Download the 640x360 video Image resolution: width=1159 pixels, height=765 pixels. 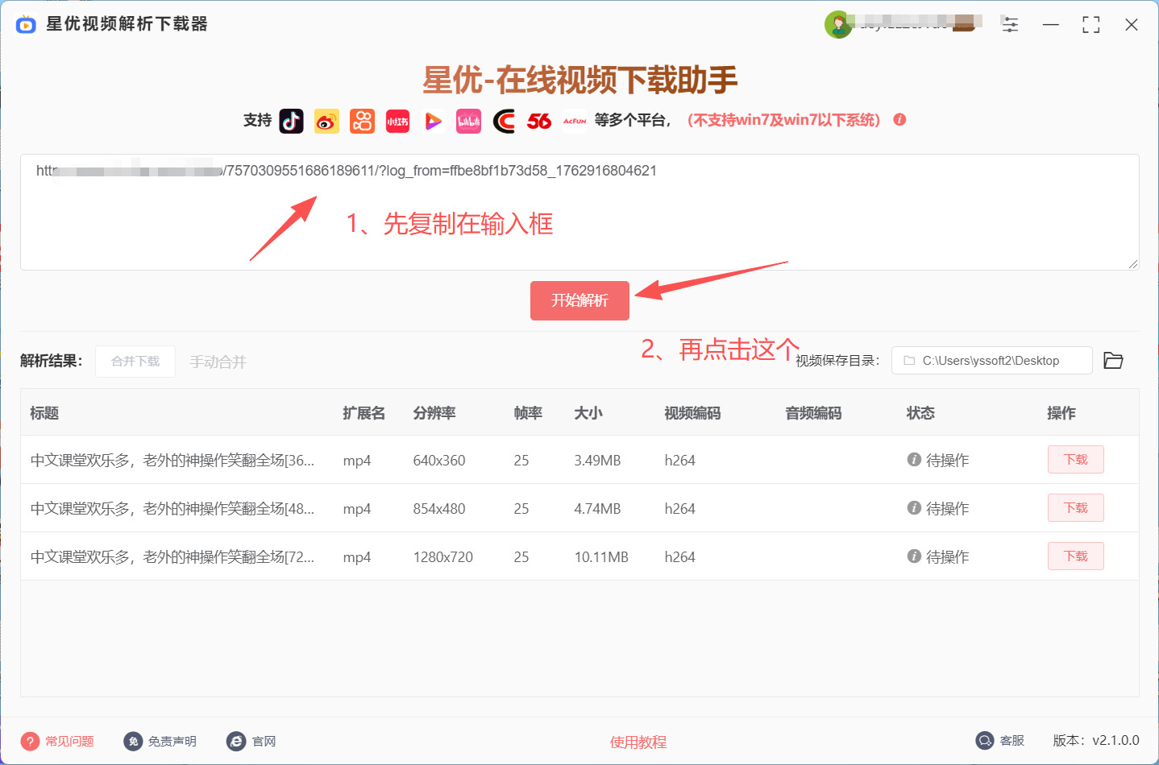[1076, 460]
